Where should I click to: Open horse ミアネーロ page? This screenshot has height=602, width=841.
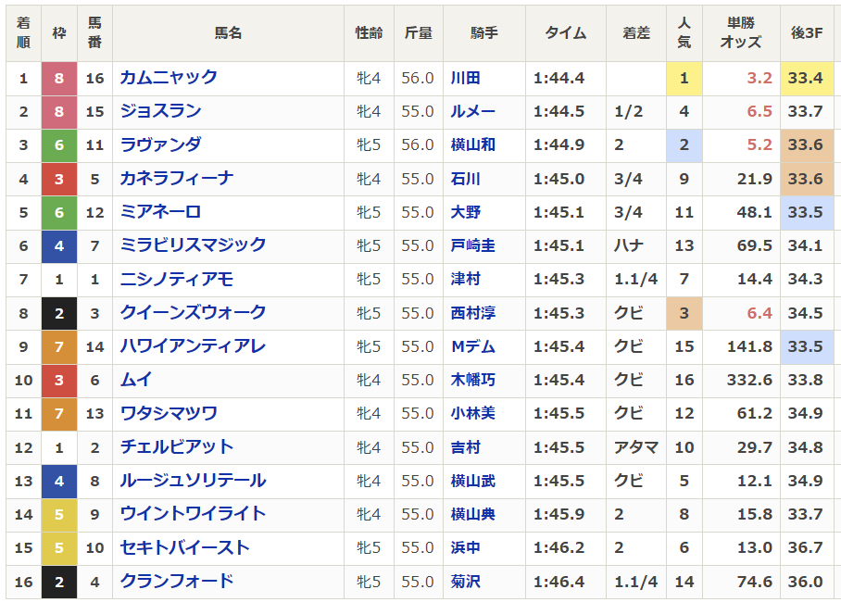(160, 212)
